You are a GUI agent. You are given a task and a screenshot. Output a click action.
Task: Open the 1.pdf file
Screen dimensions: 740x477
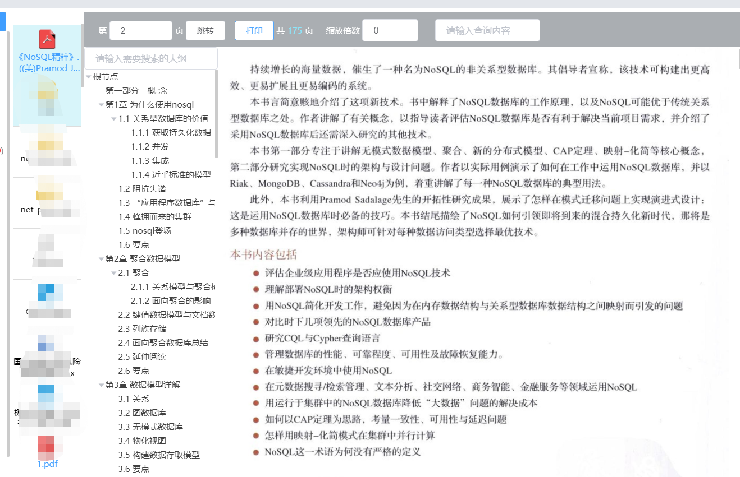(47, 464)
